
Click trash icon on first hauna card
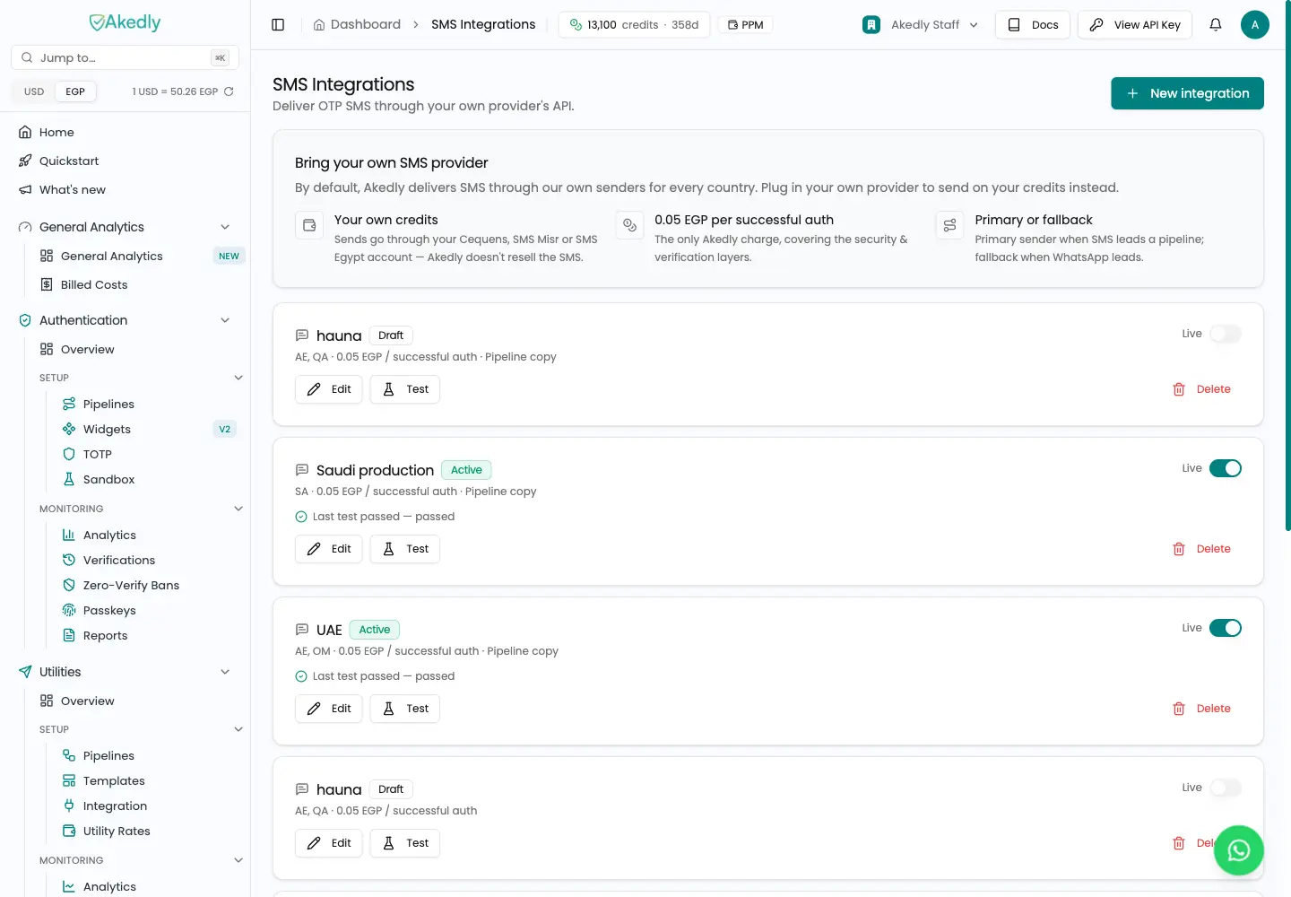point(1179,389)
